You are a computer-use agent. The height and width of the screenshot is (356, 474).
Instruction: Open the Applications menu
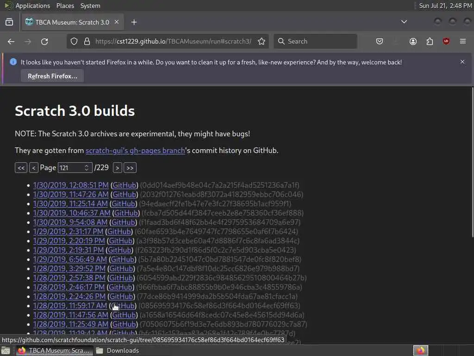pyautogui.click(x=33, y=6)
